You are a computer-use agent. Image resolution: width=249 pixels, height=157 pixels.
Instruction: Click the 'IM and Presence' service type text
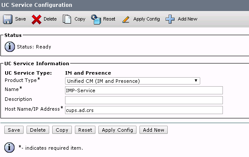(x=88, y=73)
